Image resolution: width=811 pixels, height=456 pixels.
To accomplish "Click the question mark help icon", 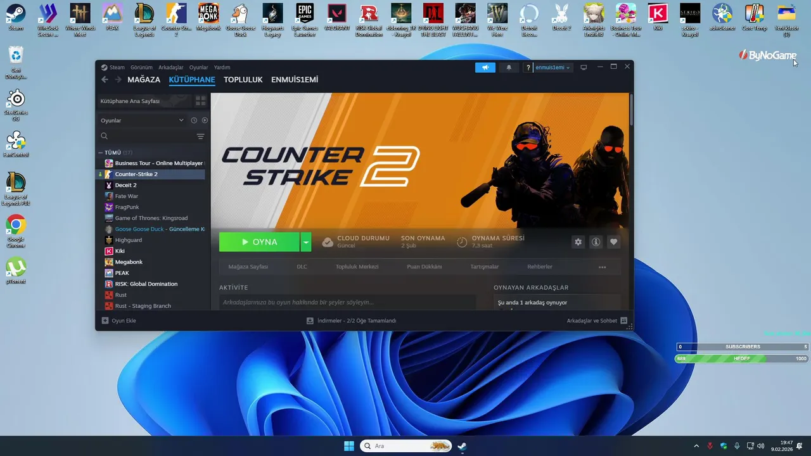I will 528,68.
